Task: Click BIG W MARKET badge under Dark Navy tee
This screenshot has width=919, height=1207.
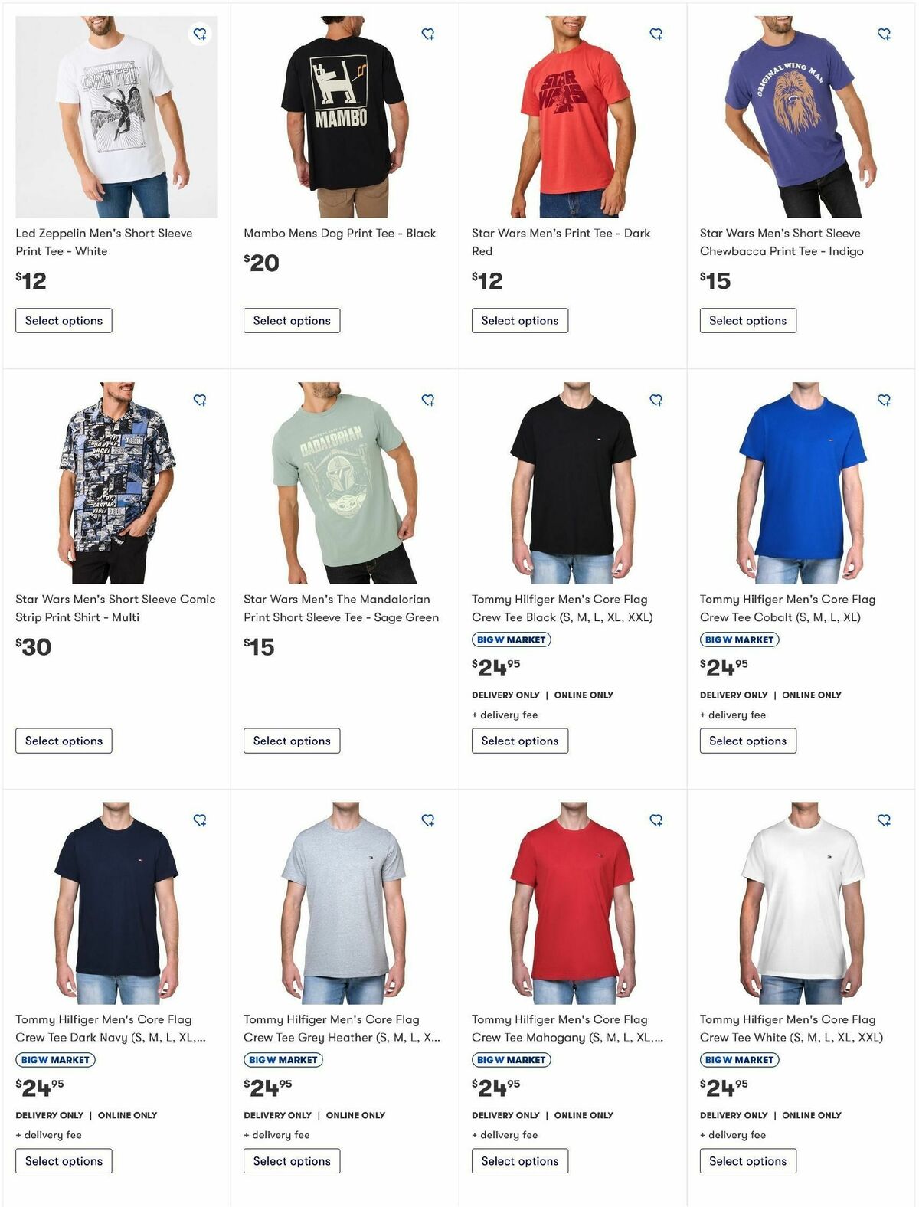Action: pyautogui.click(x=55, y=1060)
